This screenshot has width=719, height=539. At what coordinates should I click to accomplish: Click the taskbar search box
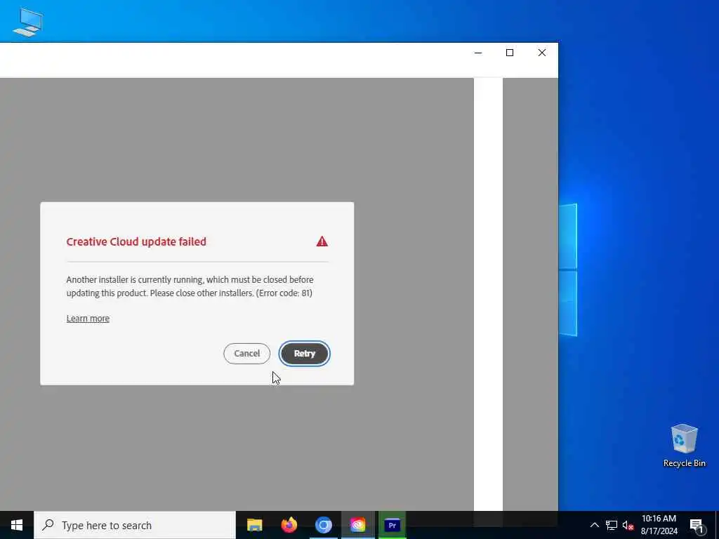(135, 525)
